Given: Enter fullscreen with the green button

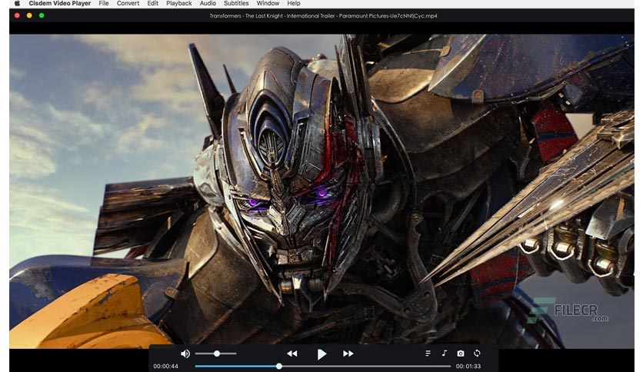Looking at the screenshot, I should pos(42,15).
